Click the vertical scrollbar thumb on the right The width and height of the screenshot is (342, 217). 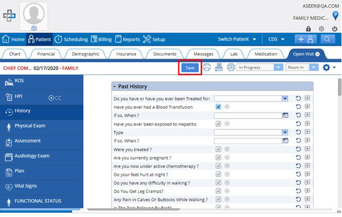coord(340,87)
